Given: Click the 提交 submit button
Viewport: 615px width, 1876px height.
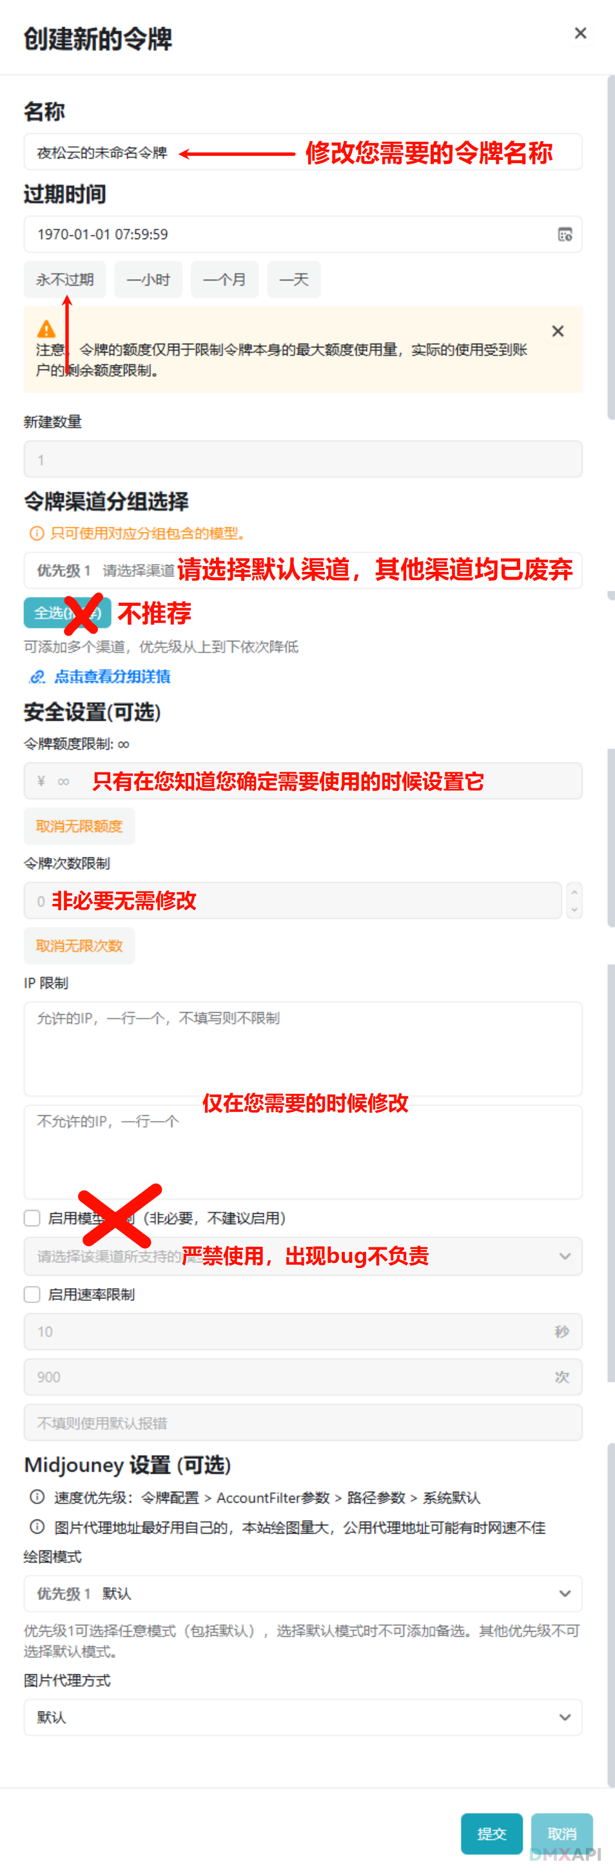Looking at the screenshot, I should 491,1833.
